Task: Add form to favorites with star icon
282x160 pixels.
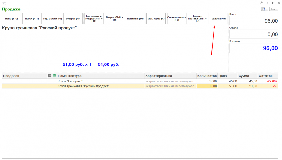Action: click(x=4, y=3)
